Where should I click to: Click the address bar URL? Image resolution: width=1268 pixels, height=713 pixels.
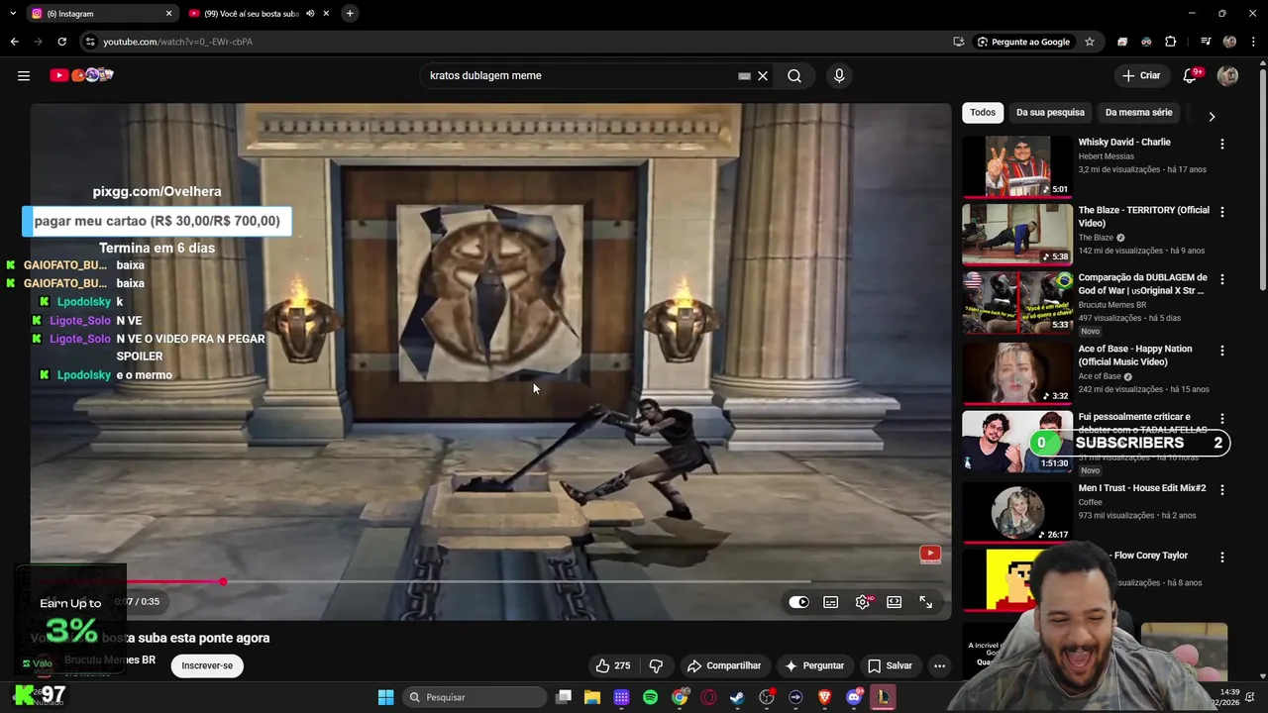178,42
